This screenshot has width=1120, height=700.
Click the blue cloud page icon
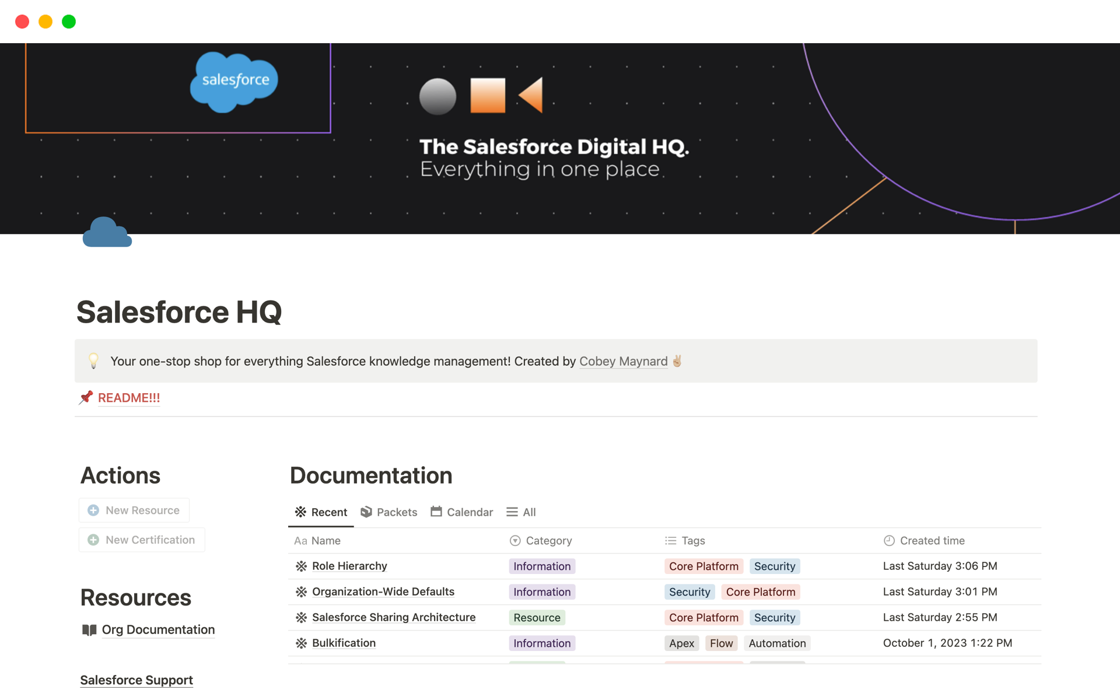(x=107, y=233)
